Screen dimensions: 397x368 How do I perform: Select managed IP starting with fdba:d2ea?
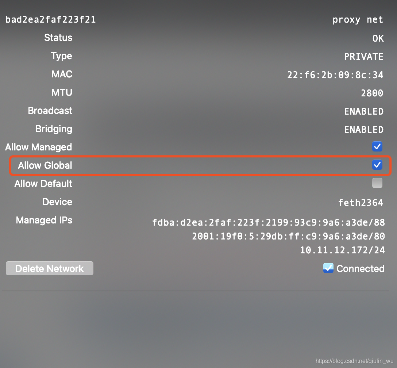click(269, 222)
